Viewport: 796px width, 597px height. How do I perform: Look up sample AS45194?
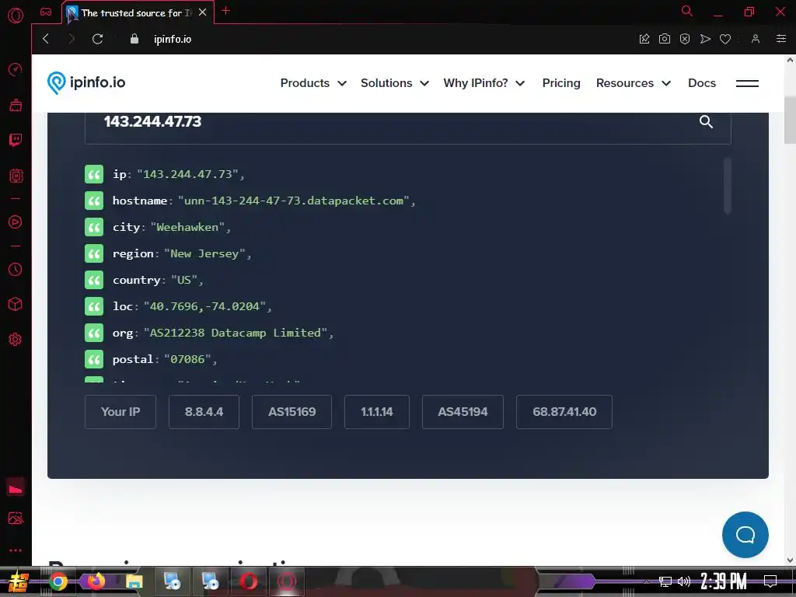[463, 412]
